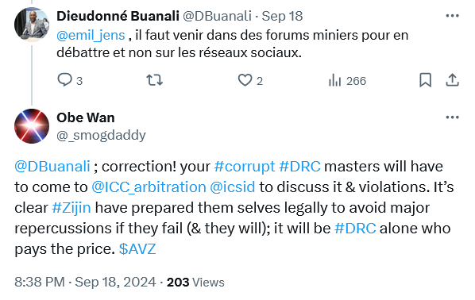Open Dieudonné Buanali's profile picture
The height and width of the screenshot is (300, 475).
tap(32, 25)
